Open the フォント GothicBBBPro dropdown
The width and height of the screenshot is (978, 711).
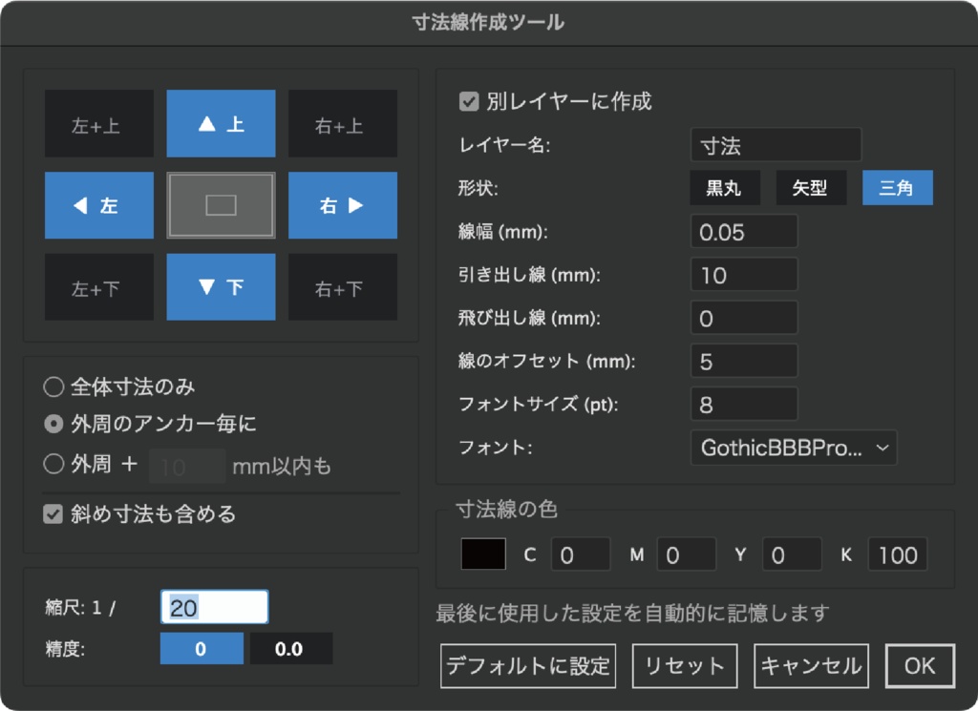coord(794,448)
